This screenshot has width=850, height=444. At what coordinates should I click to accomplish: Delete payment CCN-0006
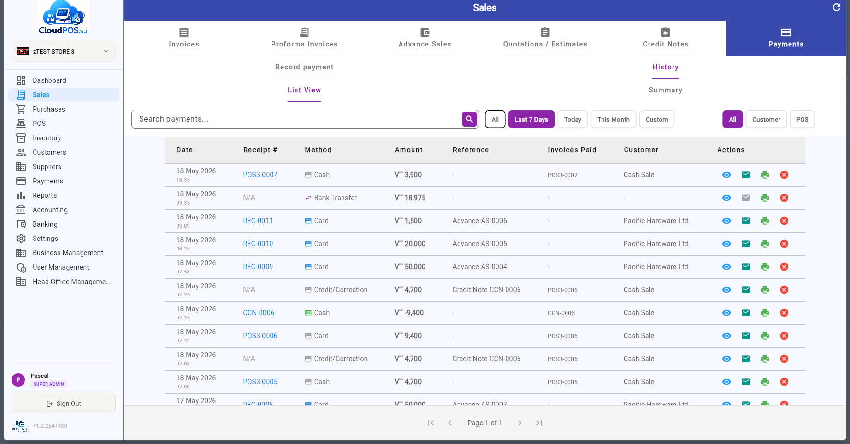tap(784, 313)
